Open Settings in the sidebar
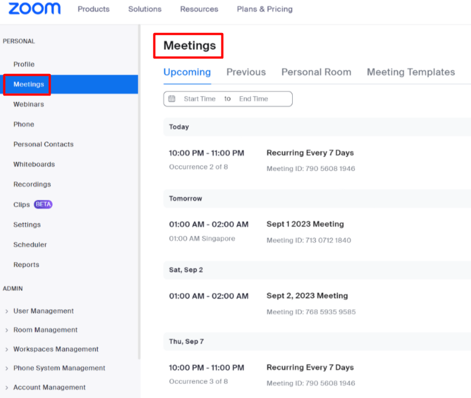This screenshot has width=471, height=398. tap(27, 225)
